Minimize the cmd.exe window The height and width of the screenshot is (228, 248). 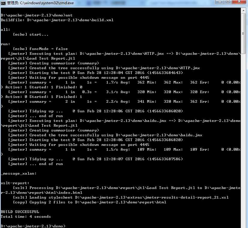[x=220, y=2]
